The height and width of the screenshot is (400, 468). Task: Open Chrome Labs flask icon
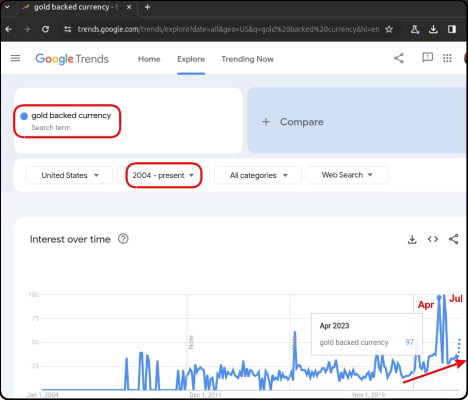415,29
